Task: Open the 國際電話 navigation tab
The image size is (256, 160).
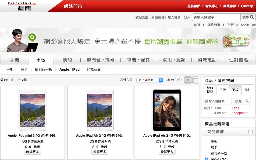Action: (207, 60)
